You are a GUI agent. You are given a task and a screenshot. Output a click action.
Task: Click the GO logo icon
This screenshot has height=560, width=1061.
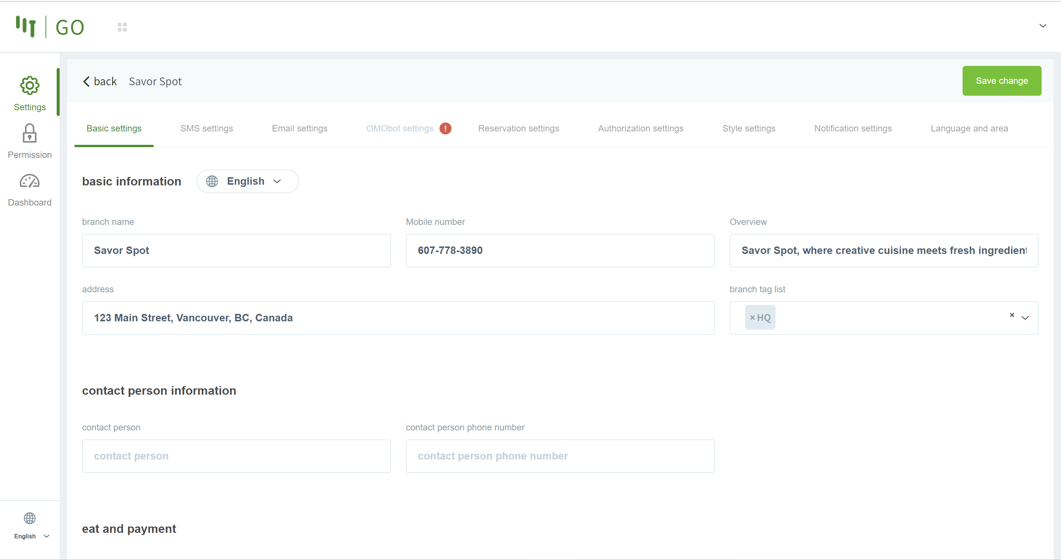[x=26, y=27]
